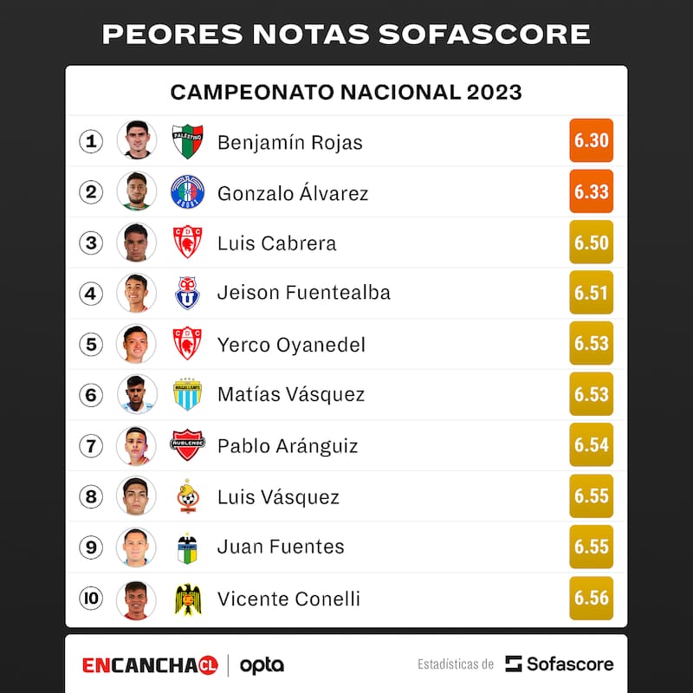
Task: Click the Campeonato Nacional 2023 heading
Action: (346, 92)
